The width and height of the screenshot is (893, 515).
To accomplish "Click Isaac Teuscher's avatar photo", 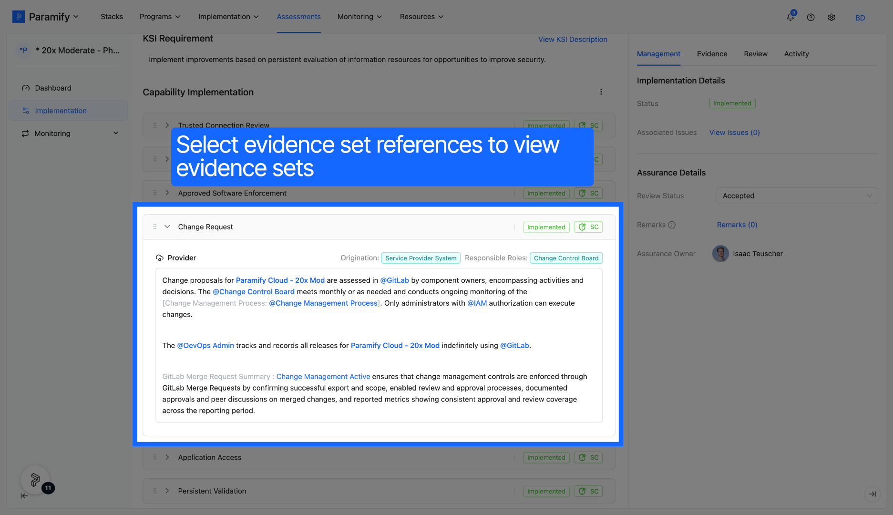I will (x=720, y=254).
